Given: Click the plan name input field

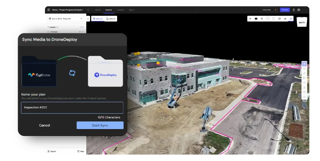Looking at the screenshot, I should [72, 108].
